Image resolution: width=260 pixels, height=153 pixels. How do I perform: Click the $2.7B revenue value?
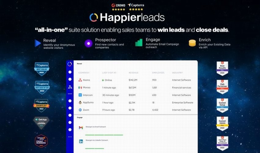tap(132, 110)
